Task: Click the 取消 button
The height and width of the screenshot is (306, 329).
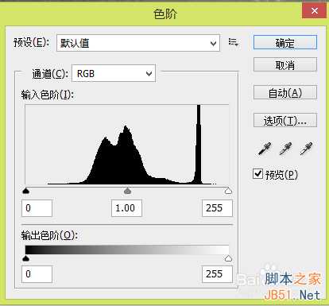Action: click(x=285, y=64)
